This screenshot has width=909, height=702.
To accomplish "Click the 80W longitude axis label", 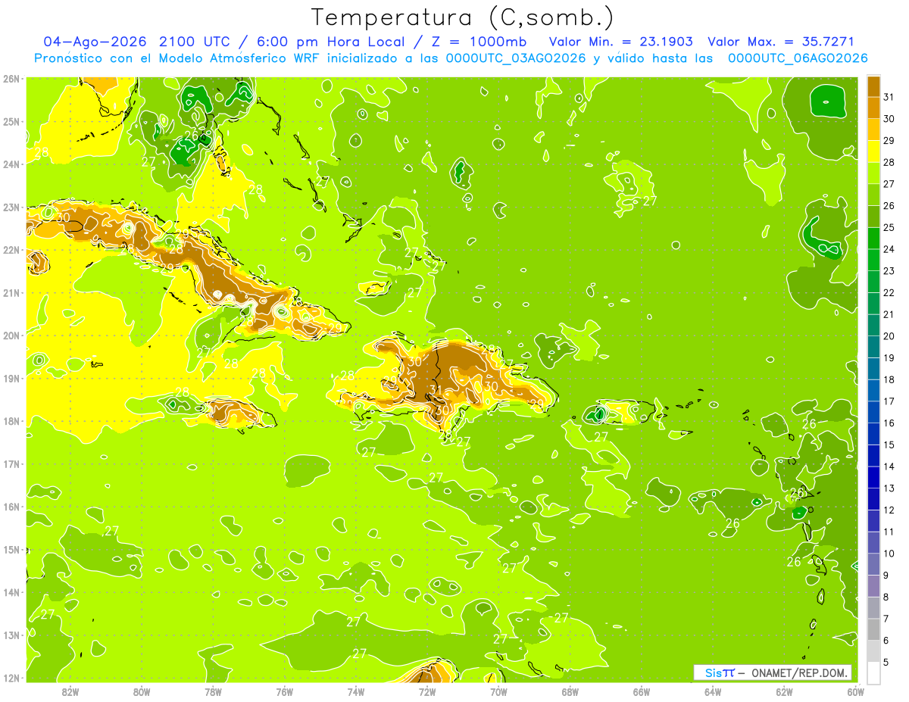I will pos(142,691).
